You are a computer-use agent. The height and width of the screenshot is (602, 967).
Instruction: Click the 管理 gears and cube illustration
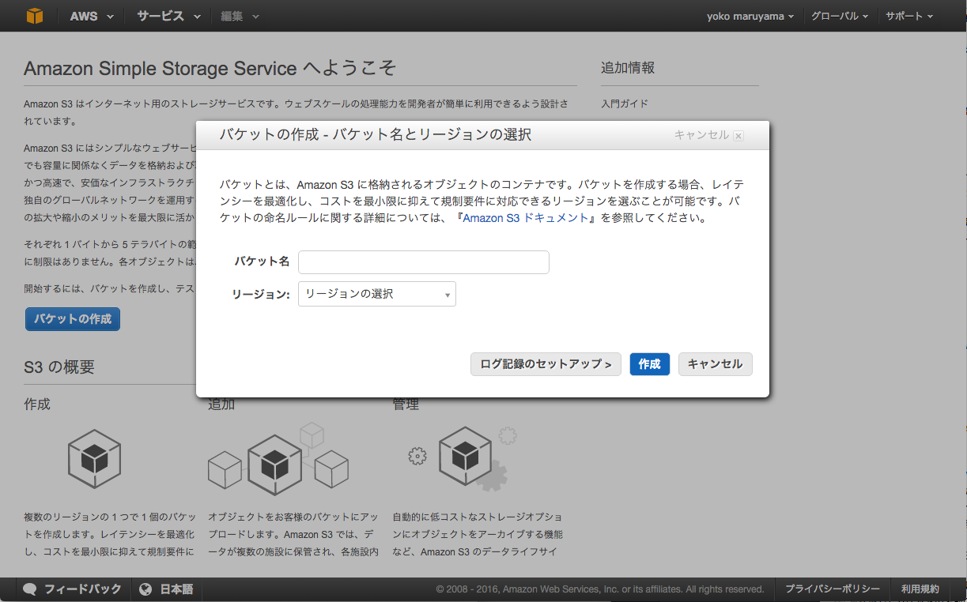463,458
